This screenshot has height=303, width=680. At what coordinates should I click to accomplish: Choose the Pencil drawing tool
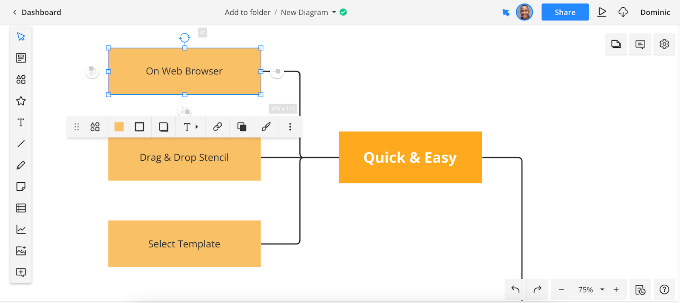(21, 165)
